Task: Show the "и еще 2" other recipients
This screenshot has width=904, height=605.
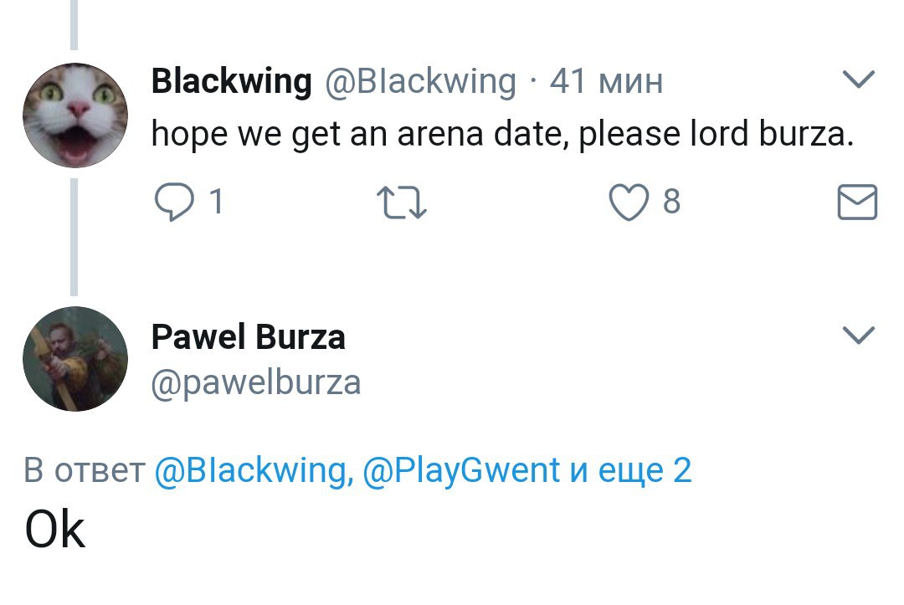Action: [630, 471]
